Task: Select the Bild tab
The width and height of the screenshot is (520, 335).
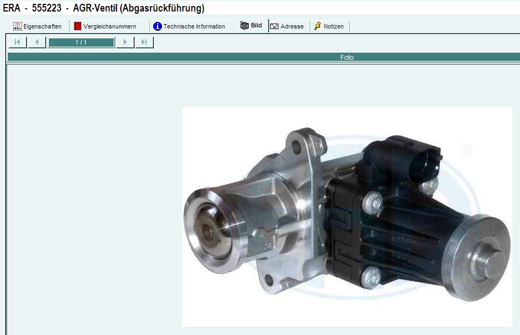Action: pos(256,26)
